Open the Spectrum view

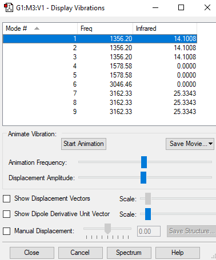pyautogui.click(x=129, y=253)
